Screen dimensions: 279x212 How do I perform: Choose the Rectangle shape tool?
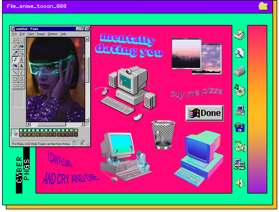click(15, 79)
